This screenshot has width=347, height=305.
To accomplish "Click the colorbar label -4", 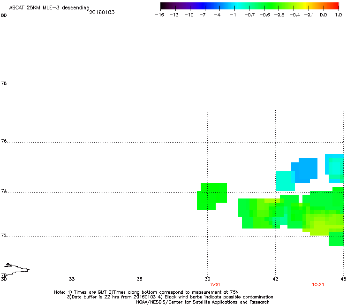I will point(217,15).
